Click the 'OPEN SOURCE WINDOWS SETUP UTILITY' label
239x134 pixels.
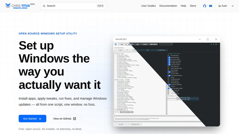tap(48, 34)
